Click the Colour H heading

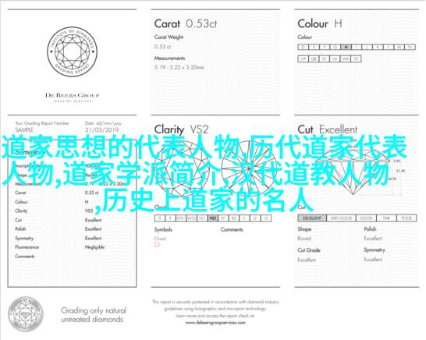coord(320,23)
